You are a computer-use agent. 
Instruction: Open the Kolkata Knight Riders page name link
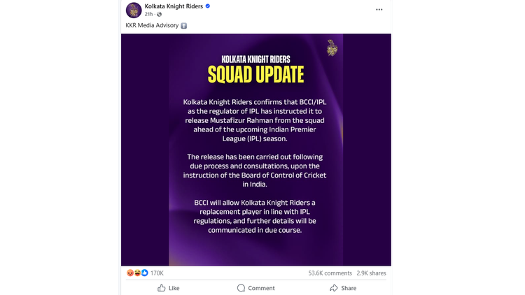[x=174, y=6]
